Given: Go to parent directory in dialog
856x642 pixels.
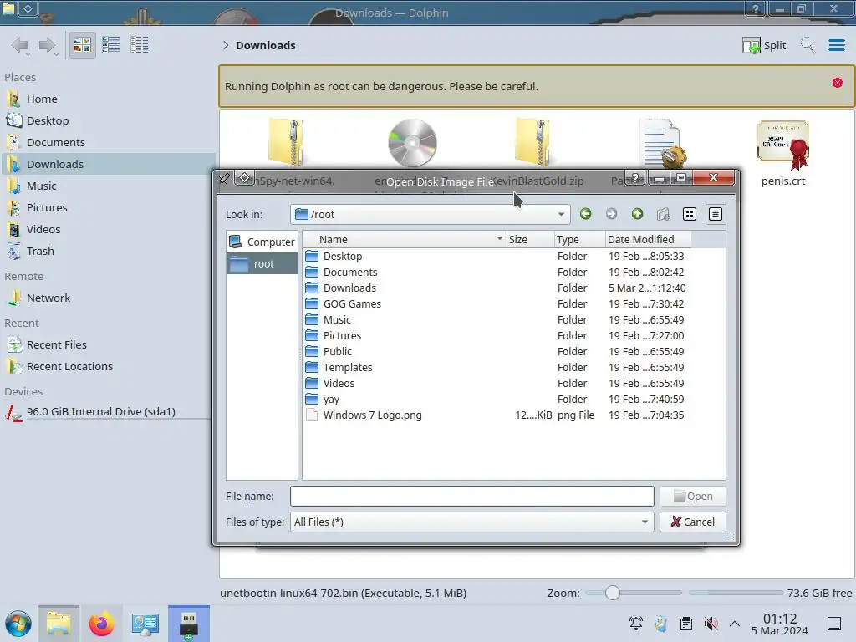Looking at the screenshot, I should [637, 214].
